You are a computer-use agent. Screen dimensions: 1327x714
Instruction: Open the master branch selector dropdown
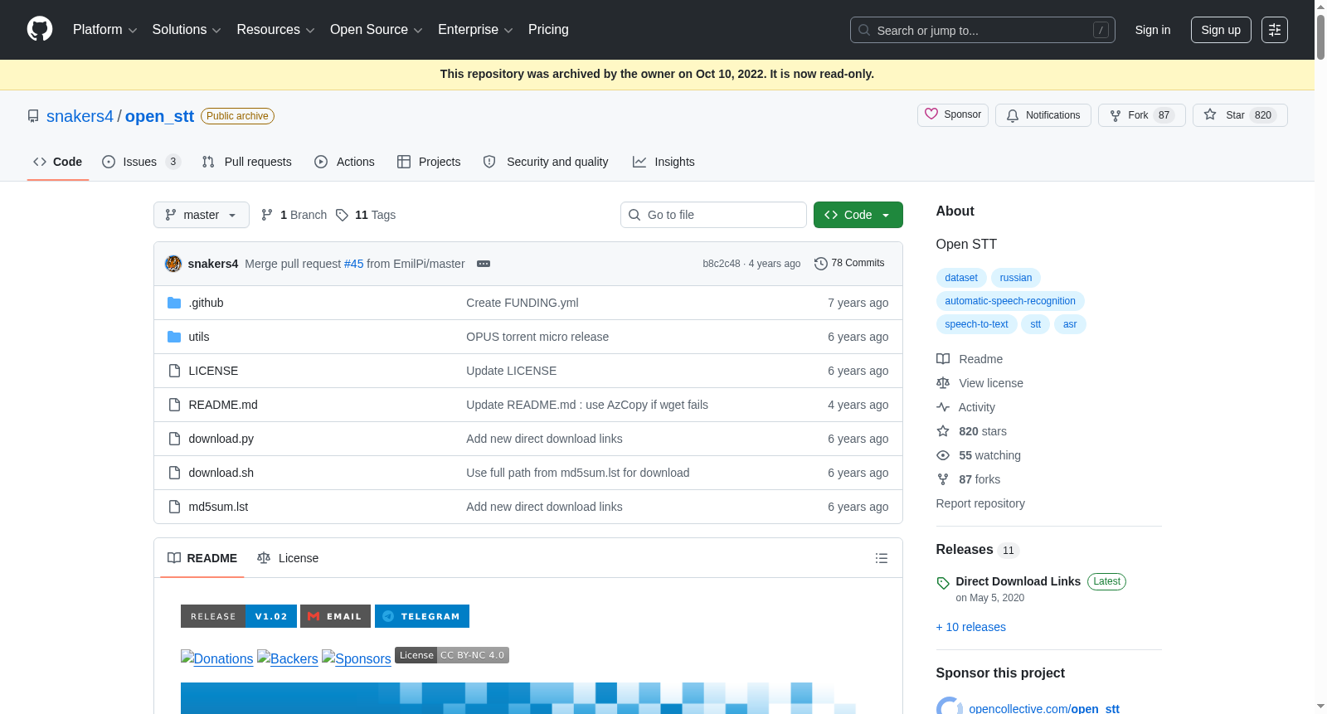(202, 215)
